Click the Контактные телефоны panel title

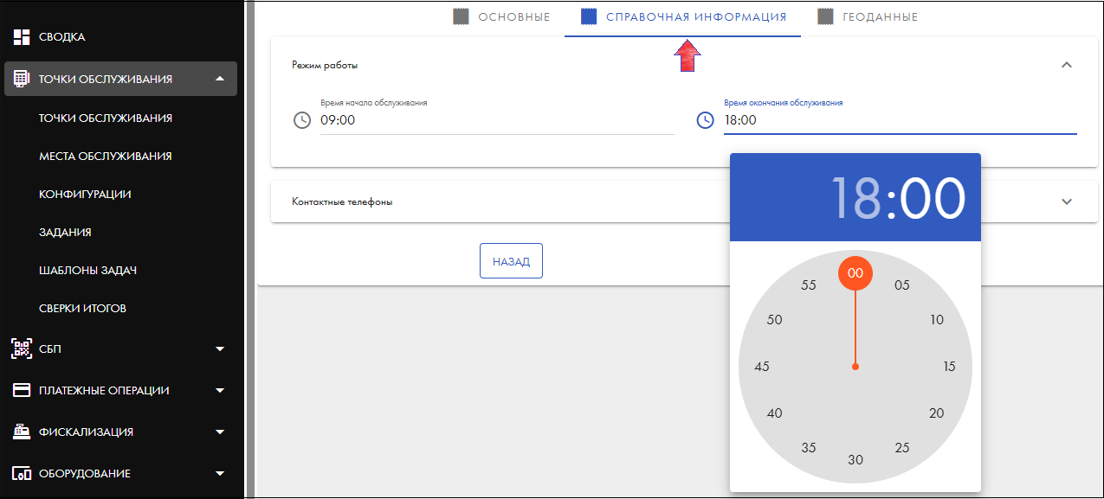pyautogui.click(x=342, y=202)
